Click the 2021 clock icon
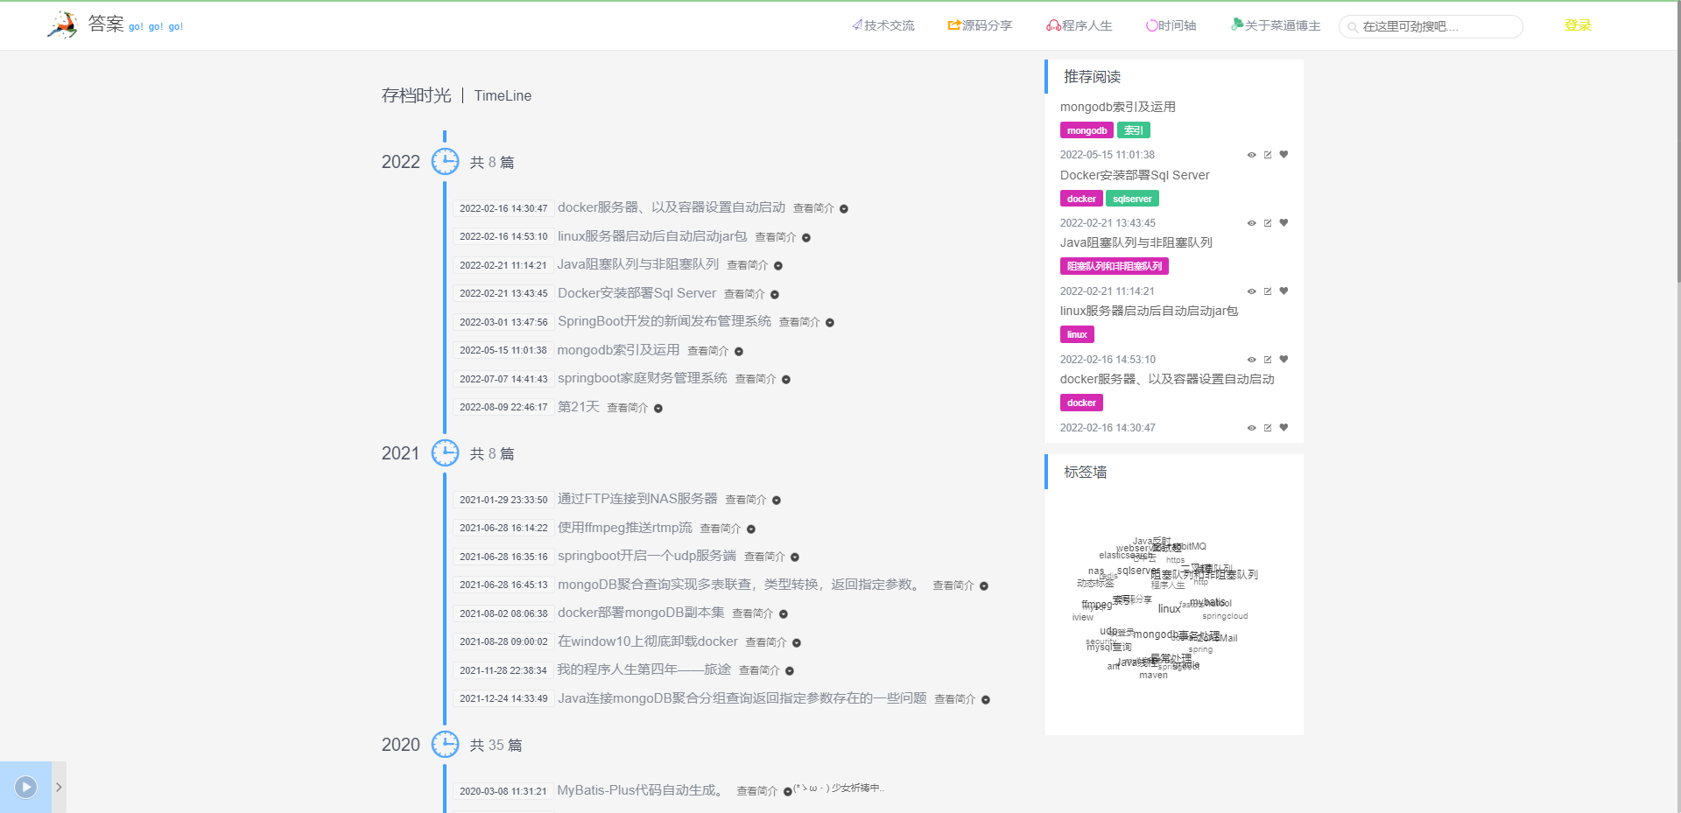This screenshot has width=1681, height=813. point(445,452)
